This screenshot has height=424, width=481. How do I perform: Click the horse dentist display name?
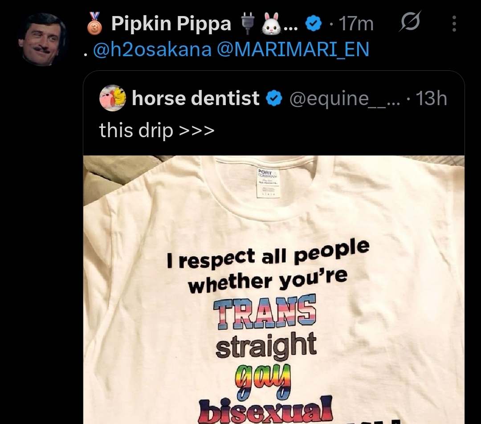[x=196, y=98]
